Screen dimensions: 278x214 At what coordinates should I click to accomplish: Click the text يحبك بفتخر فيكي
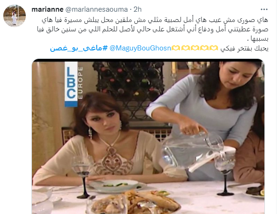[x=244, y=48]
